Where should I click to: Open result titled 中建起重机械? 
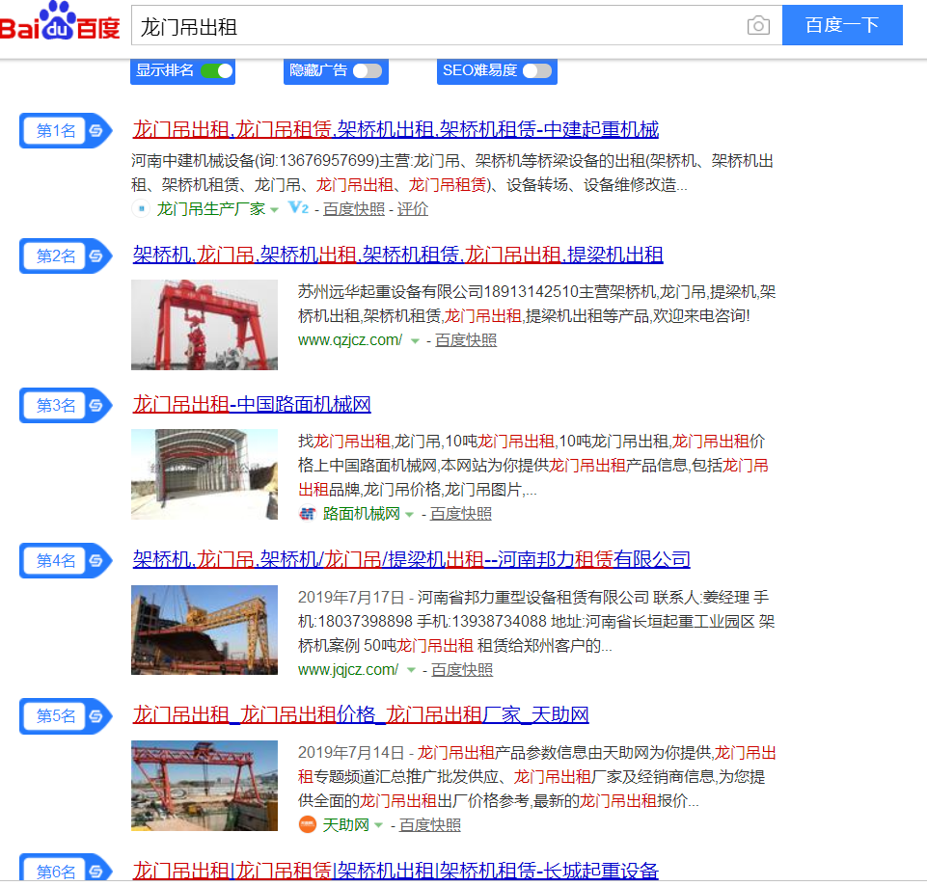pyautogui.click(x=395, y=129)
